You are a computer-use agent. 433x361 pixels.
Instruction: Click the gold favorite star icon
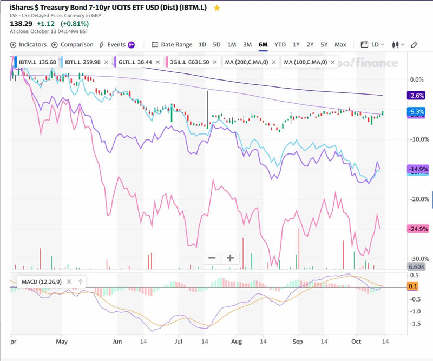(217, 8)
